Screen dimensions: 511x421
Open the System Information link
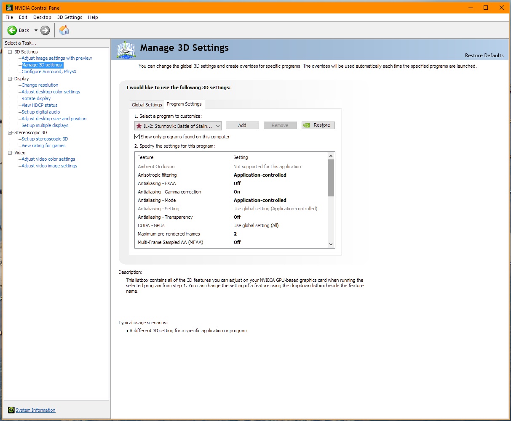click(x=35, y=410)
